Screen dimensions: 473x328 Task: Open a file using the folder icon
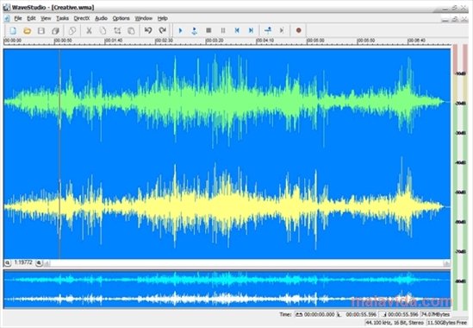point(28,30)
